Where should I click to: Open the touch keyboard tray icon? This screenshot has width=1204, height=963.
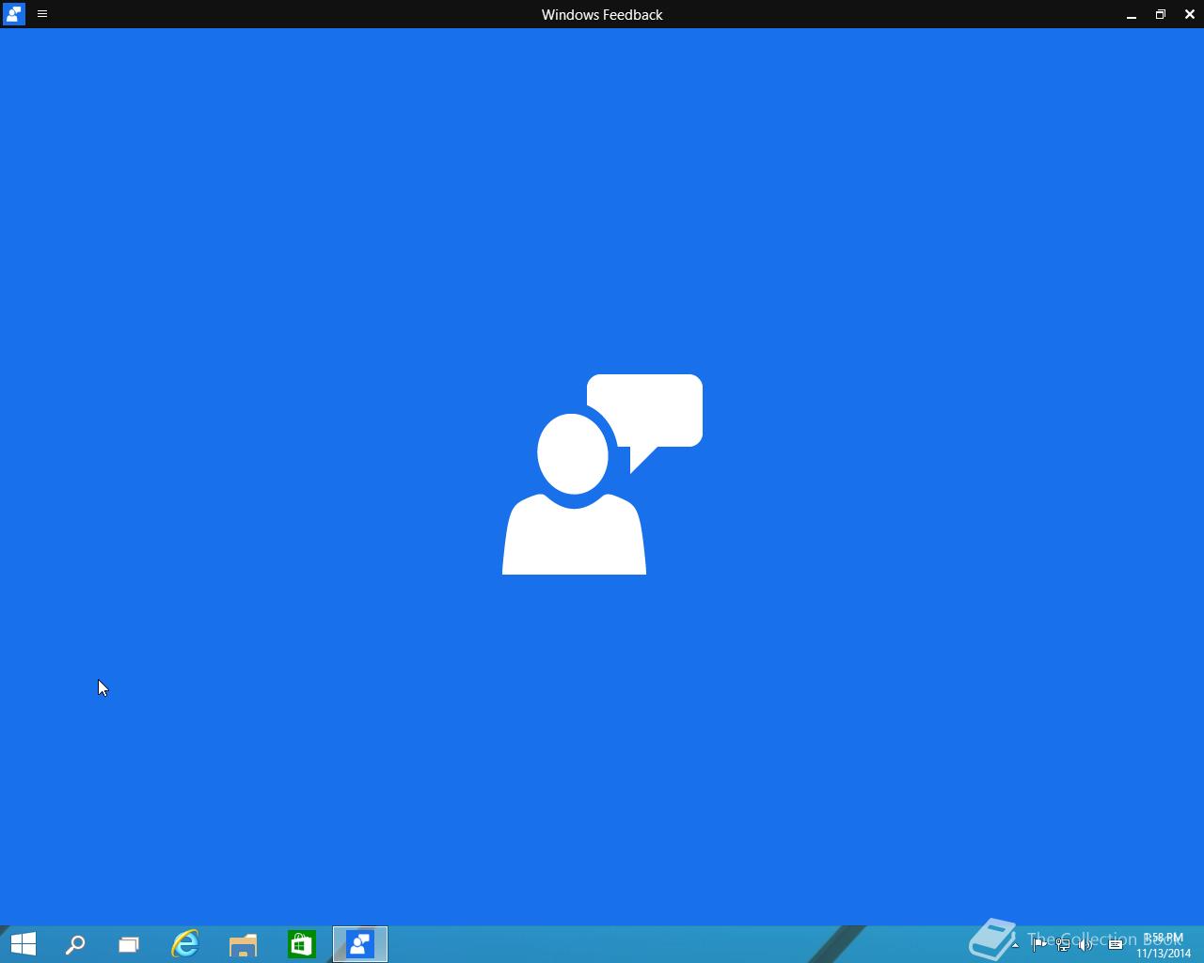click(1116, 944)
